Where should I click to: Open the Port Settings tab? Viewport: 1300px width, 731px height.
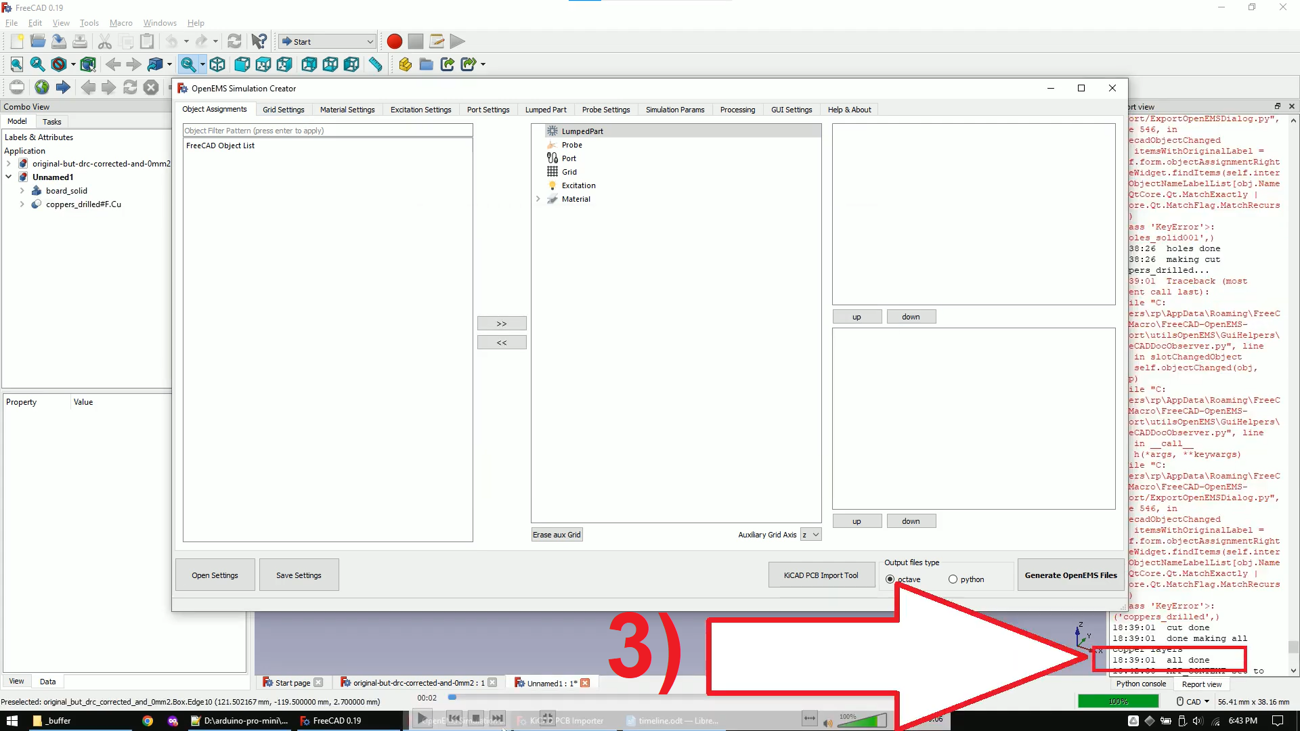(x=488, y=110)
